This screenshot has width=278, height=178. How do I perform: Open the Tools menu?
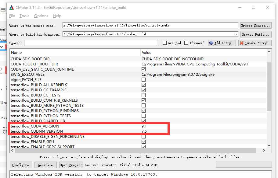pyautogui.click(x=24, y=16)
